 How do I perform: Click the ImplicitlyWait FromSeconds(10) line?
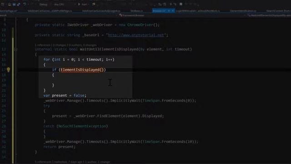click(121, 142)
